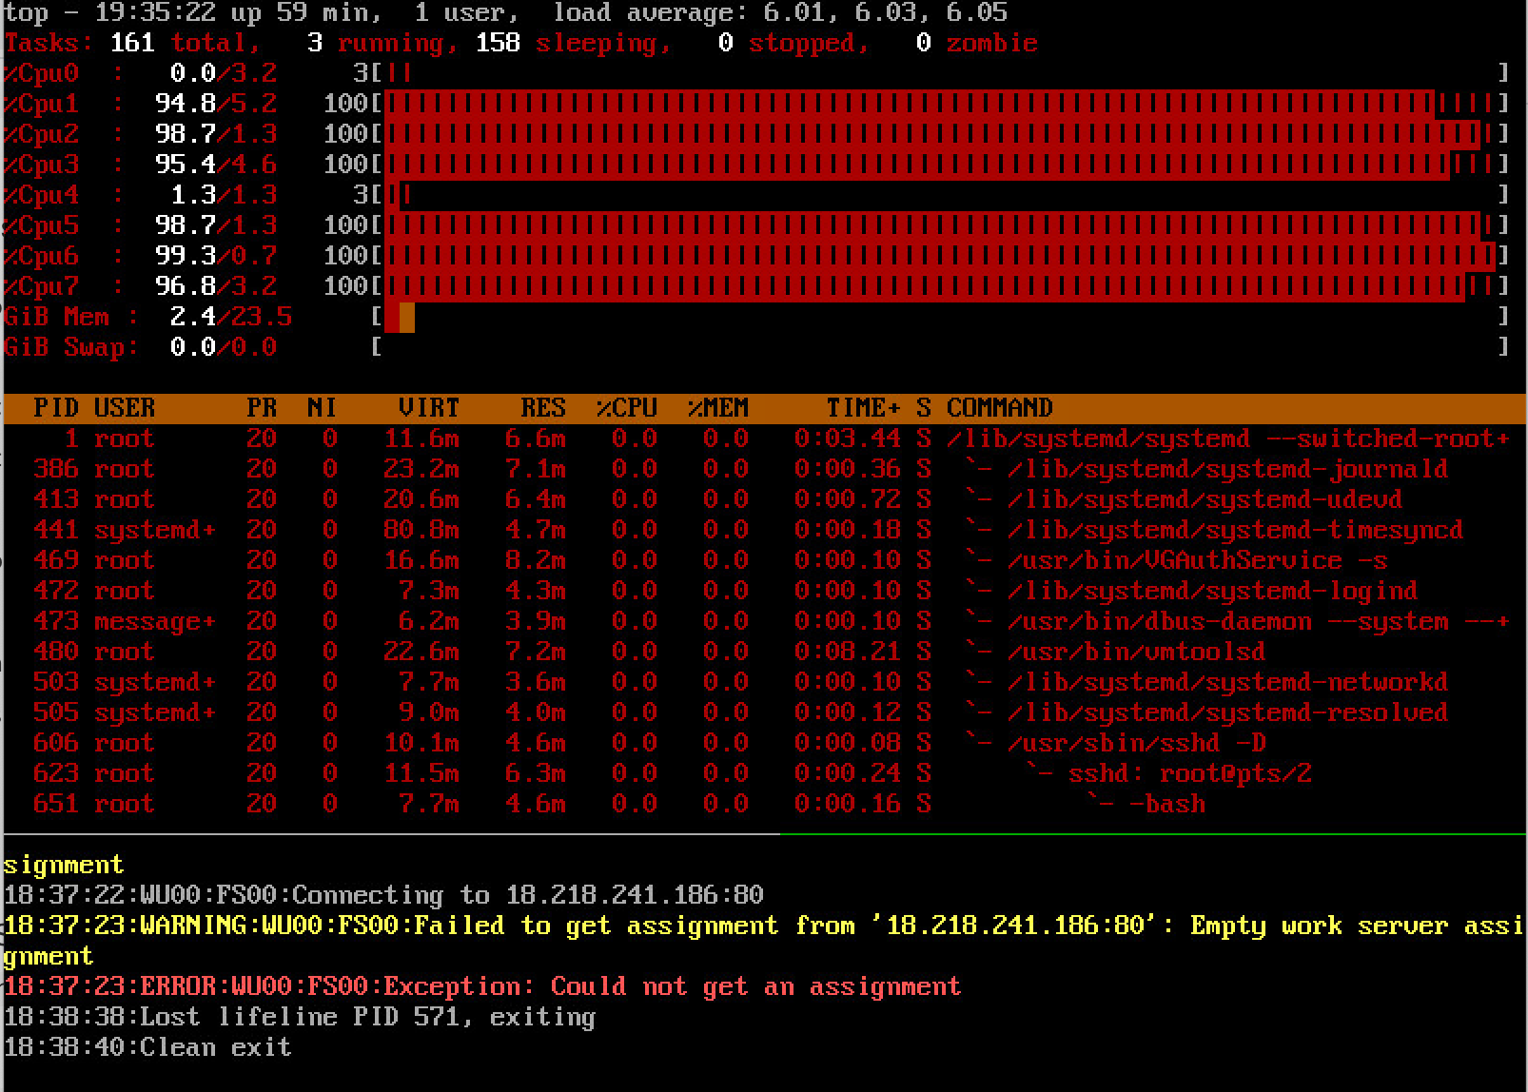Click the TIME+ column header
This screenshot has height=1092, width=1528.
click(863, 408)
